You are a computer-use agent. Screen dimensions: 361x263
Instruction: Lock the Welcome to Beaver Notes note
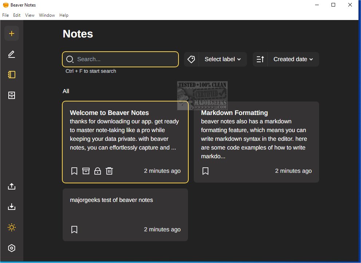pos(98,171)
